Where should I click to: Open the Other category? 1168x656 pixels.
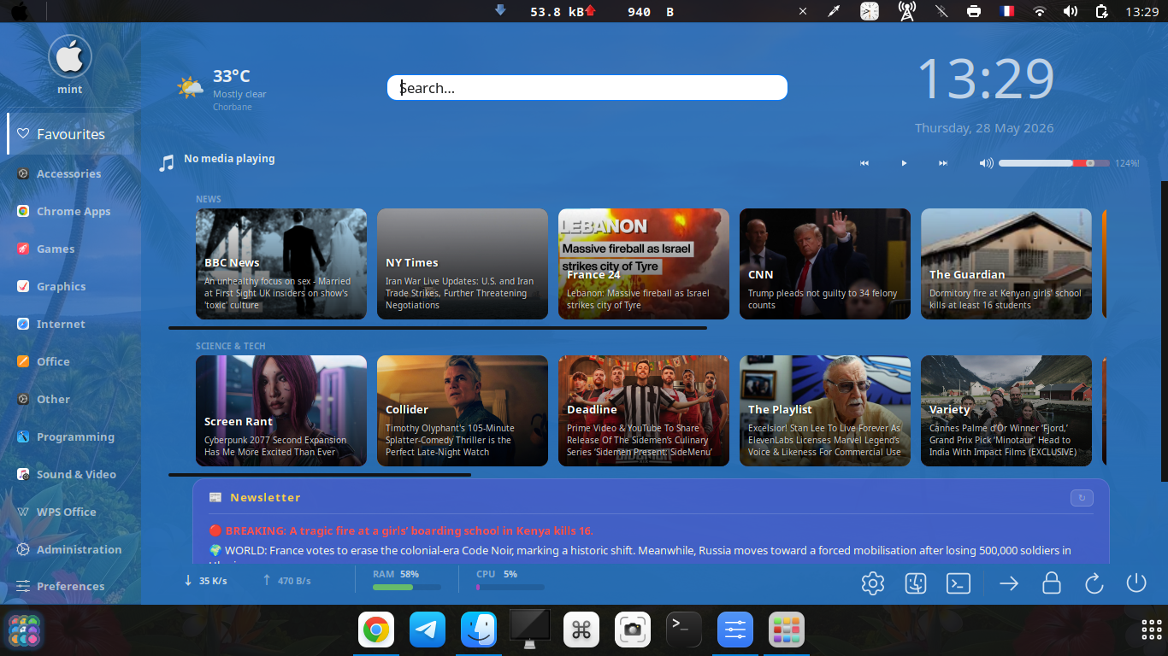(x=71, y=399)
